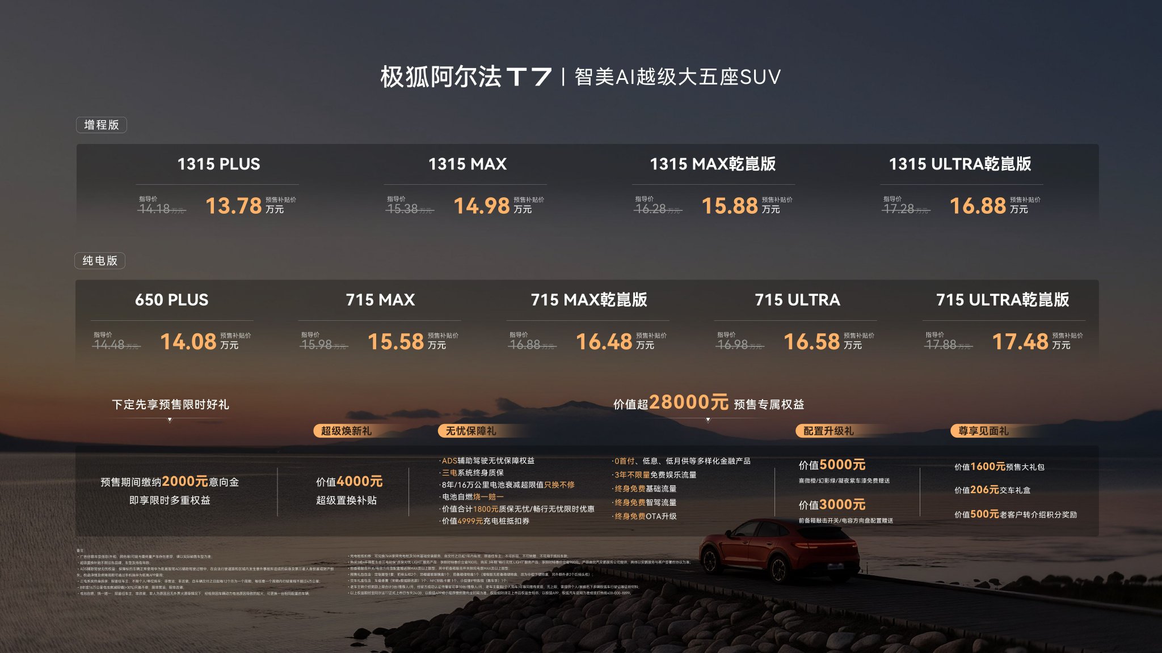Click 电池自燃烧一赔一 line
1162x653 pixels.
click(471, 497)
